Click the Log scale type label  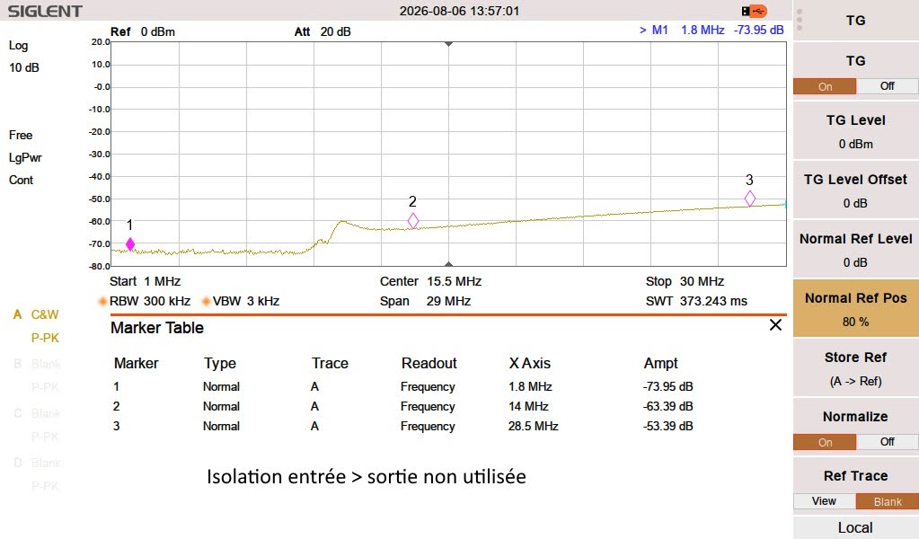tap(18, 45)
